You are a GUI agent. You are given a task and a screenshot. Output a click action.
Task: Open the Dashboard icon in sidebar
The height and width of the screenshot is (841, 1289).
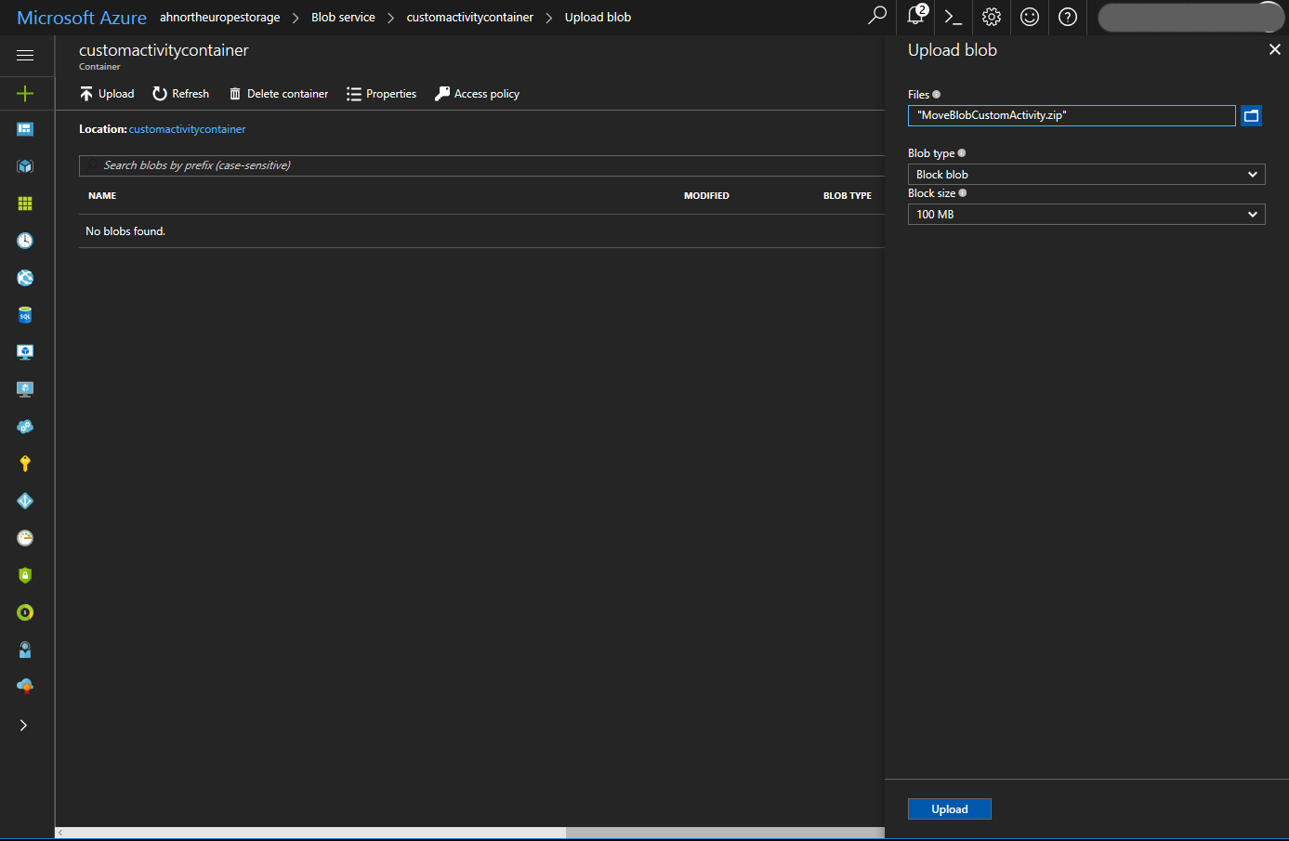pos(25,129)
